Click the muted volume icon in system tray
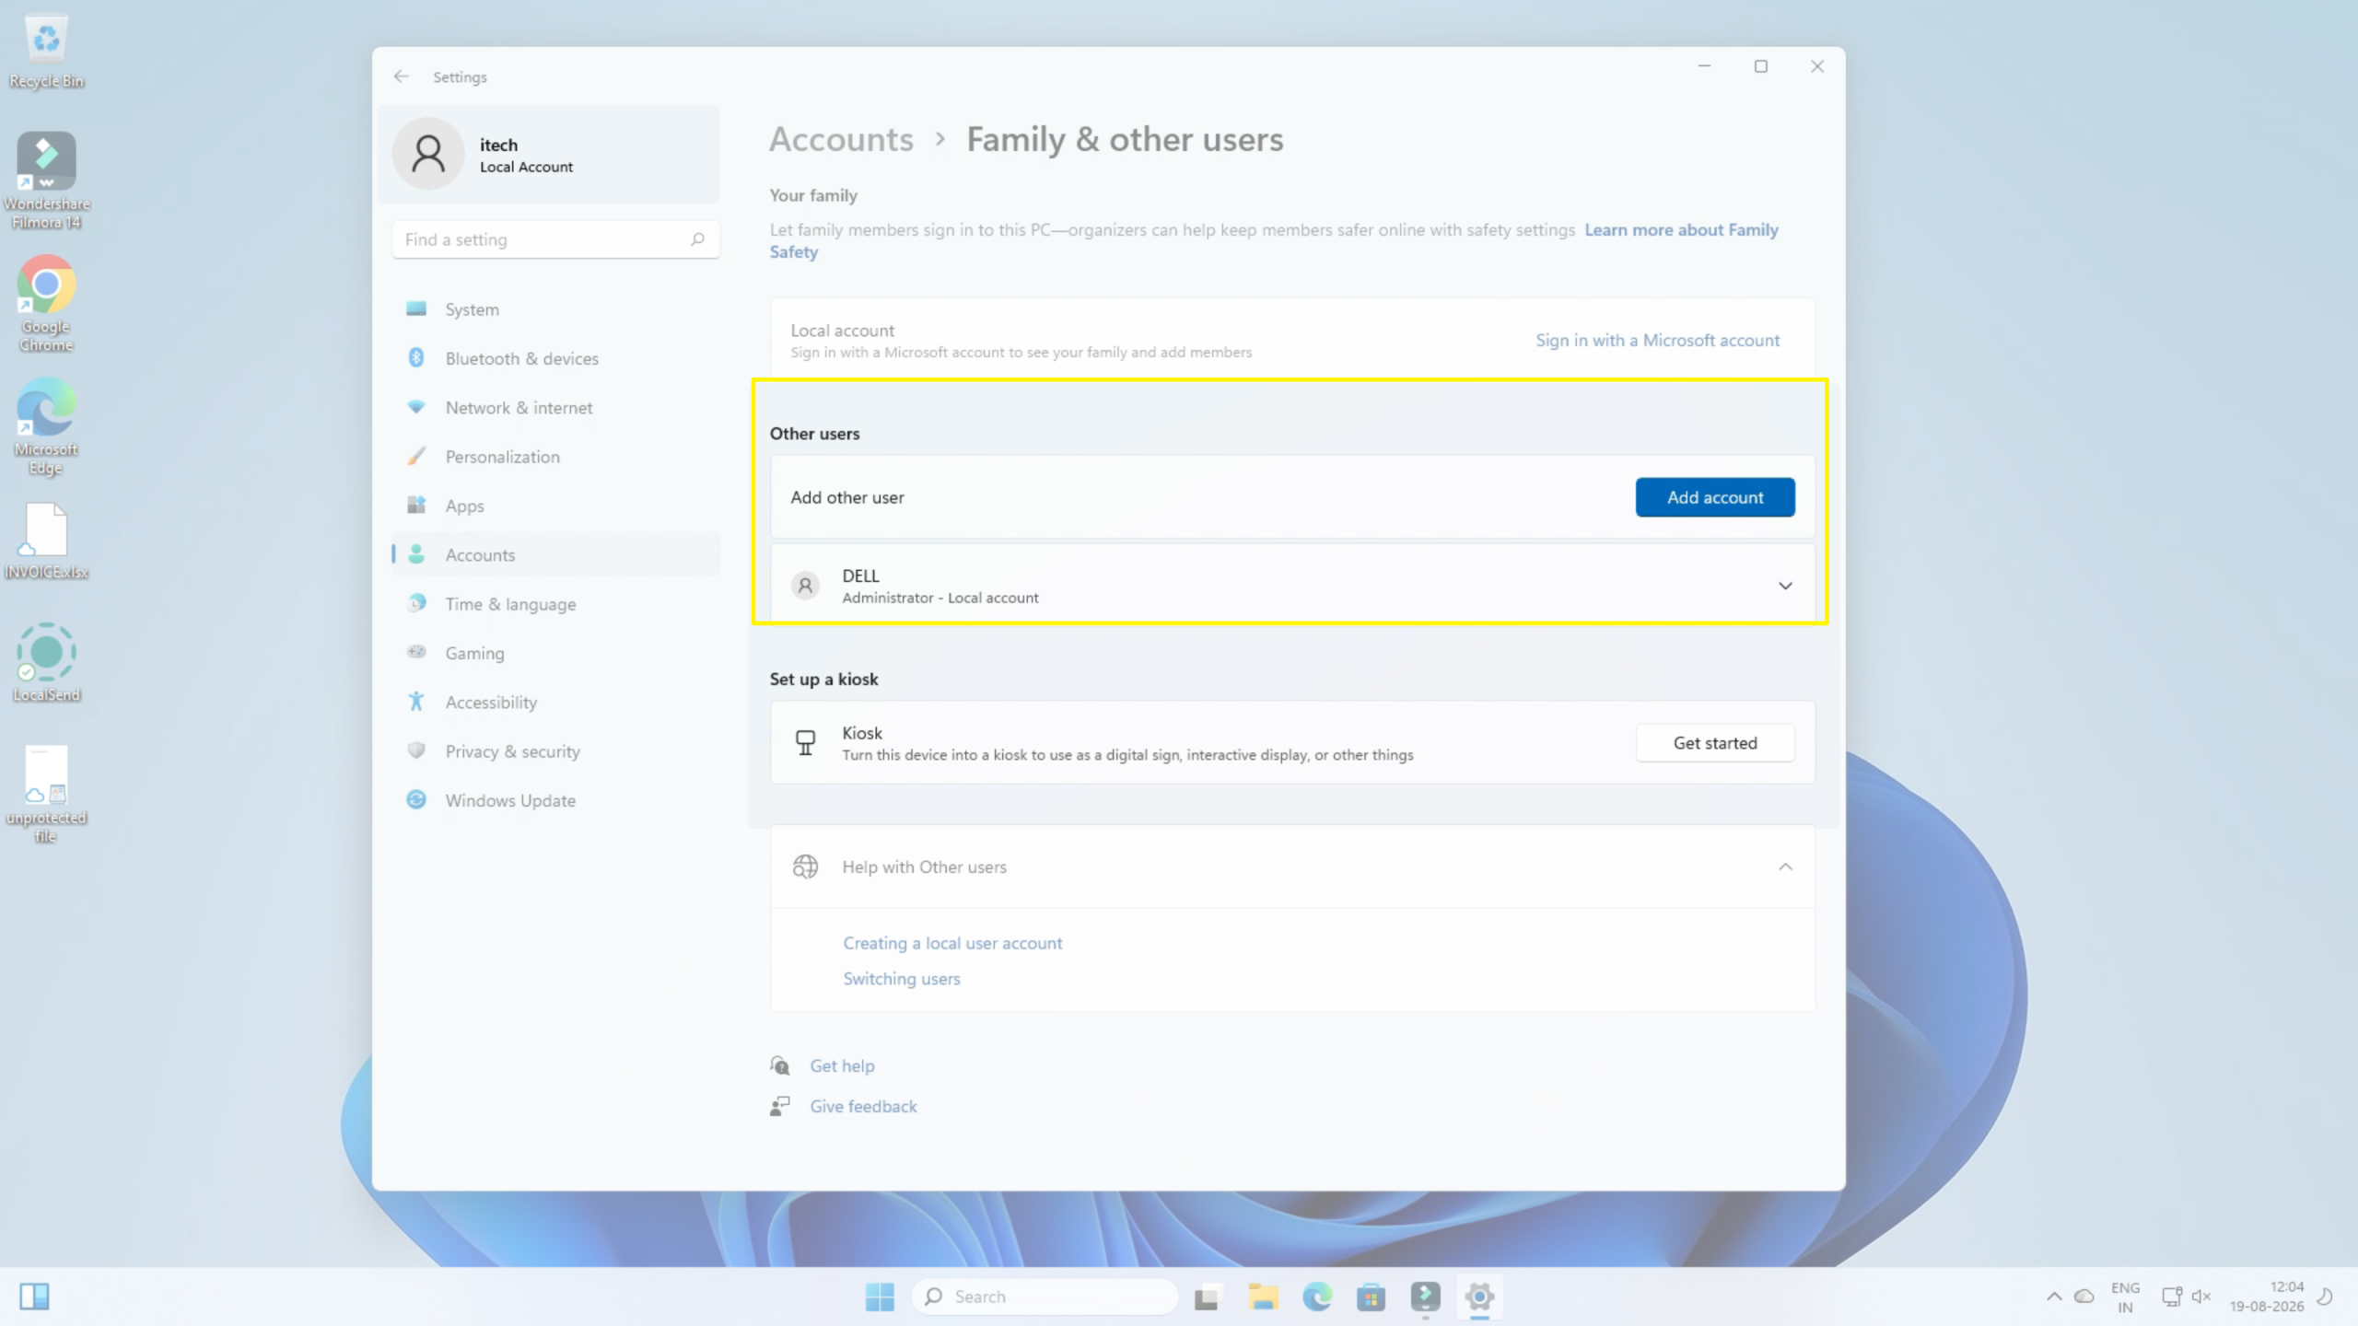The height and width of the screenshot is (1326, 2358). pyautogui.click(x=2200, y=1297)
